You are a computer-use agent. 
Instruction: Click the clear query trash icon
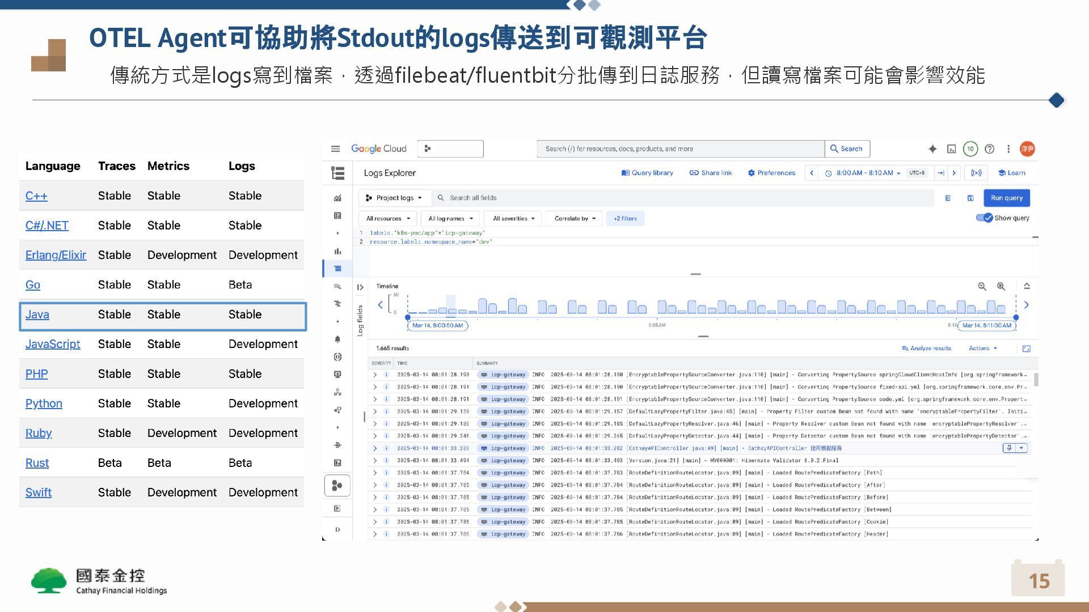948,198
